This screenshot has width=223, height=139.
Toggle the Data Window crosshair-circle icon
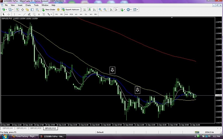click(x=22, y=10)
